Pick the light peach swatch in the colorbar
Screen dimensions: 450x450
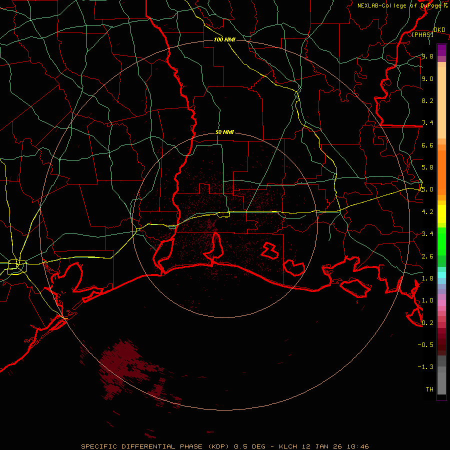coord(441,102)
